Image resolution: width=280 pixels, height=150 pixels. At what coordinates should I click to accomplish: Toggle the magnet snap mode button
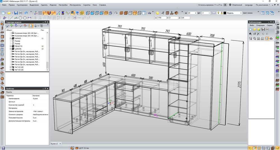(x=49, y=13)
